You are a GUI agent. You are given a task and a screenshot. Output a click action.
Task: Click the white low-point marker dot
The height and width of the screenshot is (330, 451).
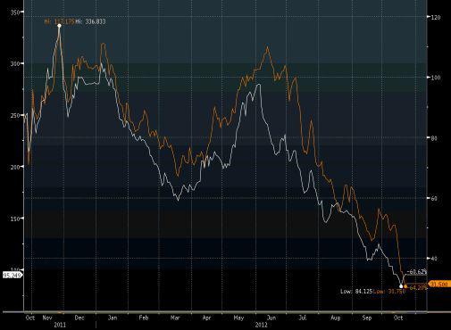[401, 286]
